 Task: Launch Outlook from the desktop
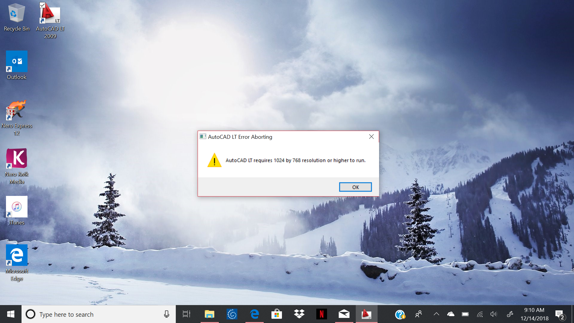[x=16, y=61]
